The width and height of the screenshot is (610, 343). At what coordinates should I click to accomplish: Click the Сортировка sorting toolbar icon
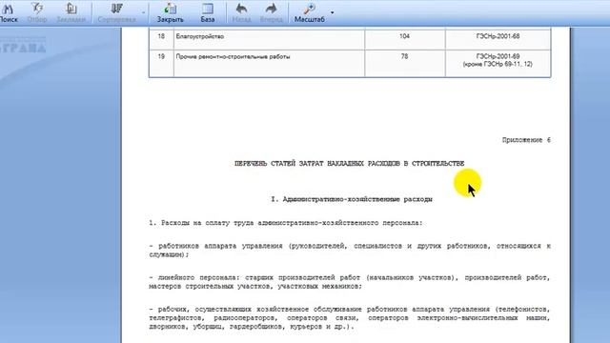116,12
